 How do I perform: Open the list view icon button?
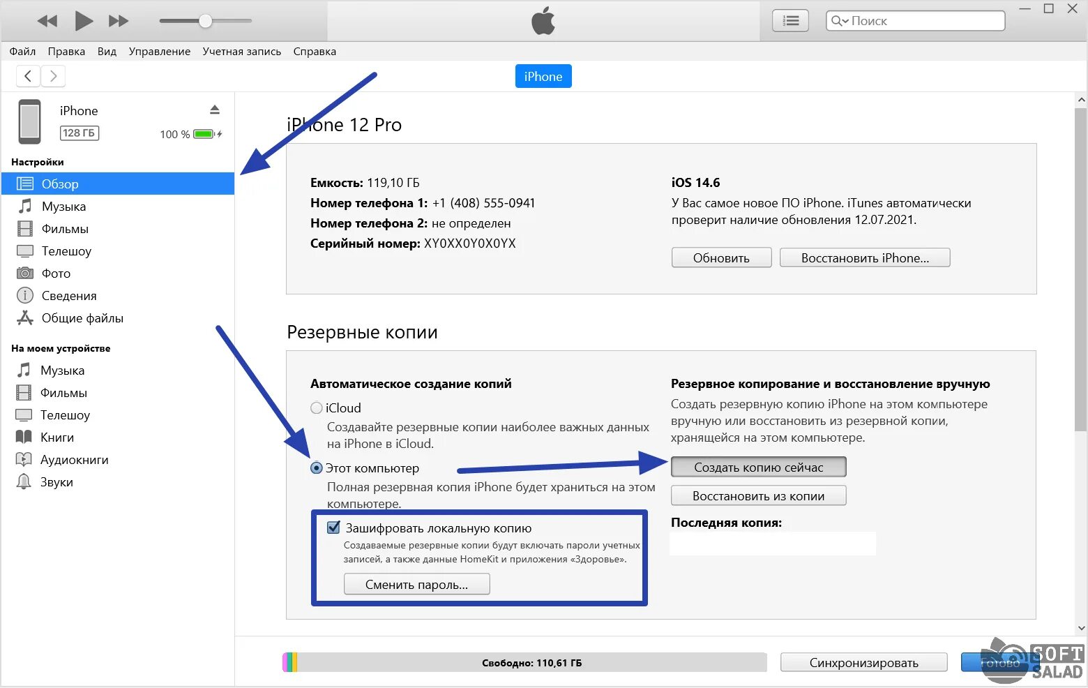pyautogui.click(x=790, y=21)
